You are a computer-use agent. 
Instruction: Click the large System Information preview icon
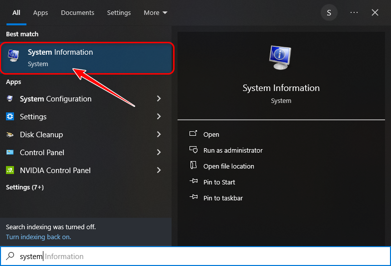tap(281, 57)
